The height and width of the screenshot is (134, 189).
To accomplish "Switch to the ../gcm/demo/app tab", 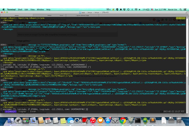I will [82, 15].
